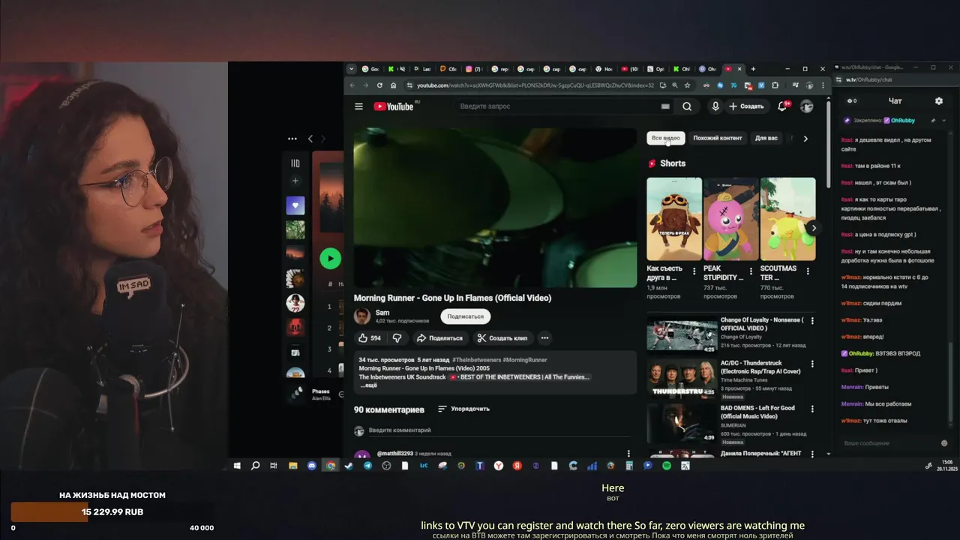Open Steam from the taskbar

coord(349,466)
